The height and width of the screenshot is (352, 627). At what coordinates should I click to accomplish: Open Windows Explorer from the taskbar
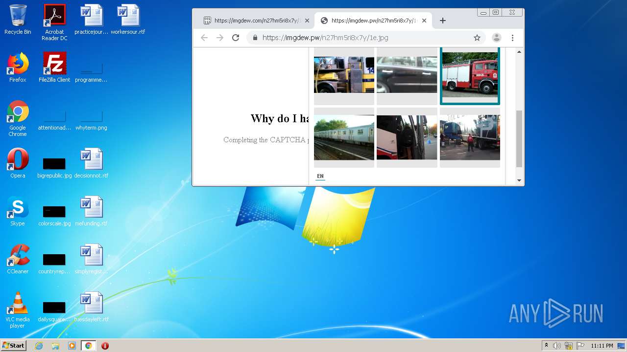point(55,346)
